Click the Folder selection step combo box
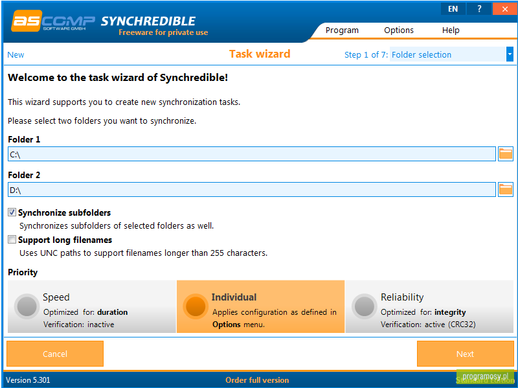Image resolution: width=518 pixels, height=388 pixels. click(451, 54)
